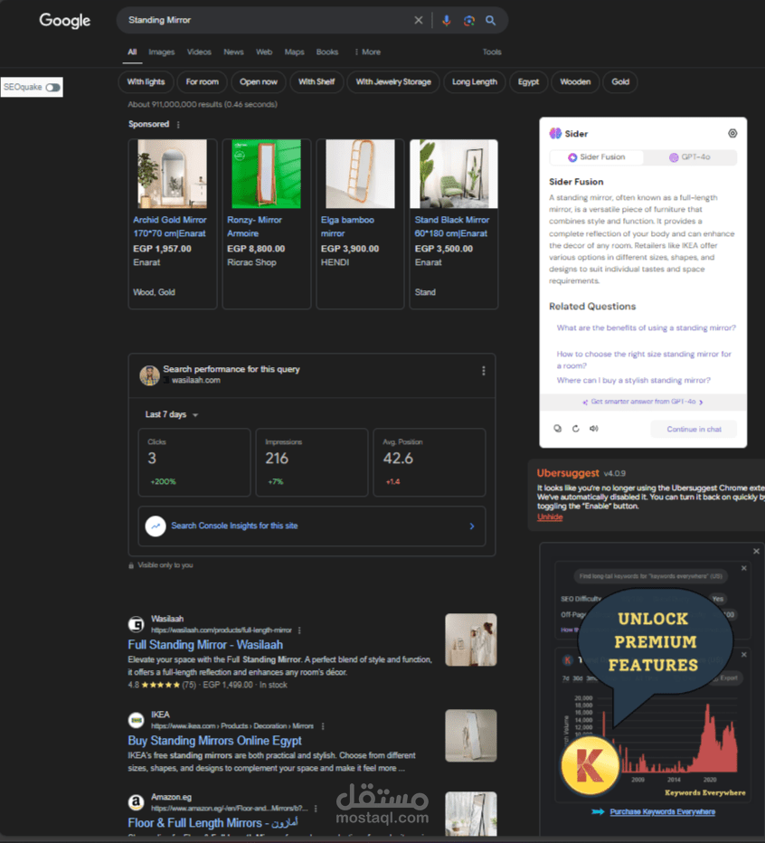
Task: Open Sider settings gear icon
Action: (732, 133)
